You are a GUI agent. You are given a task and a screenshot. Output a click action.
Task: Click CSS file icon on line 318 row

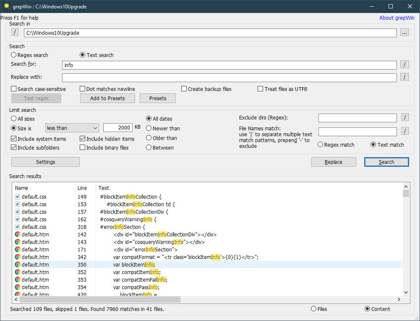17,227
